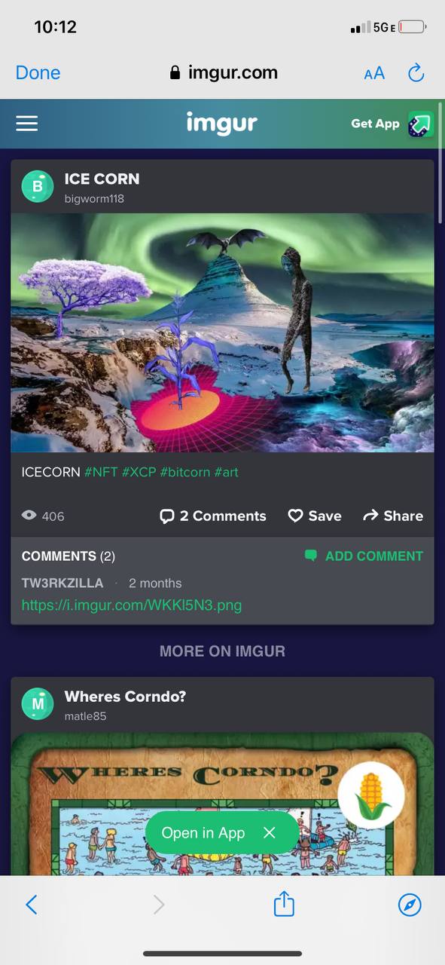Tap Open in App button
The width and height of the screenshot is (445, 965).
pyautogui.click(x=203, y=833)
